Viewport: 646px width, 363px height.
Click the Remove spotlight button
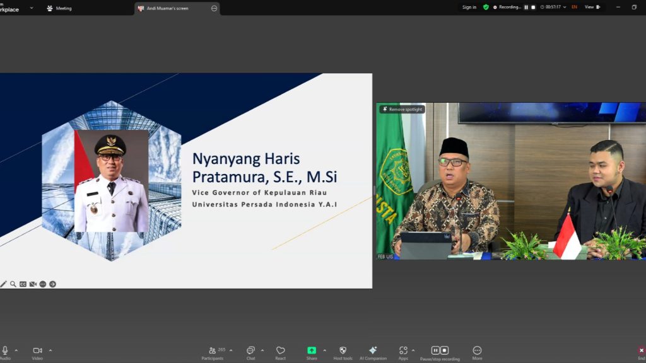tap(402, 109)
